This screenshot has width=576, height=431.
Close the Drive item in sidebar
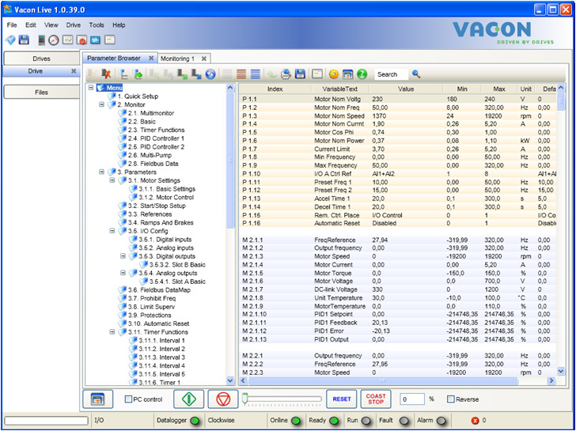(x=74, y=71)
